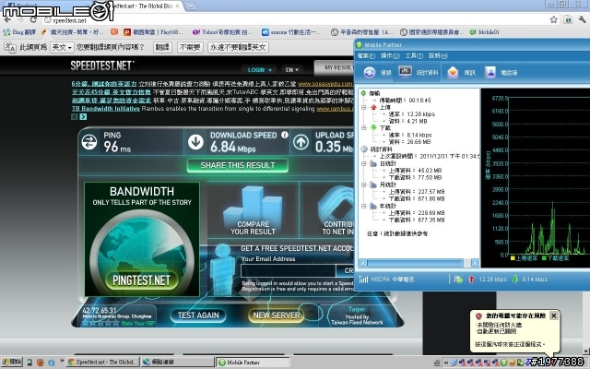This screenshot has width=590, height=369.
Task: Click the red shield security alert icon
Action: (478, 315)
